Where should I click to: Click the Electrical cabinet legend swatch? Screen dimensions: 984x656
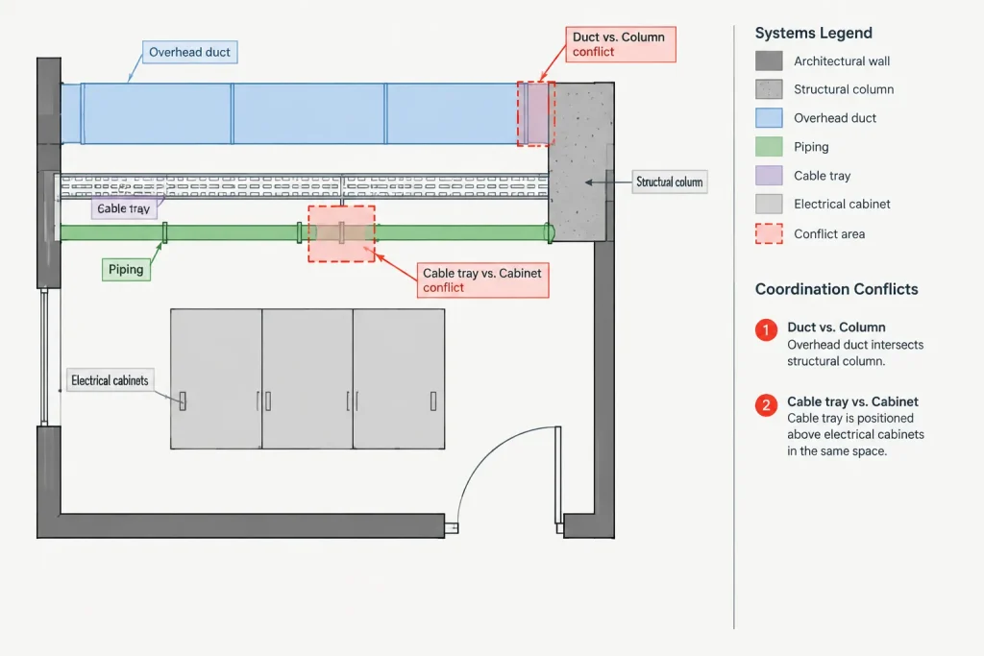[769, 204]
